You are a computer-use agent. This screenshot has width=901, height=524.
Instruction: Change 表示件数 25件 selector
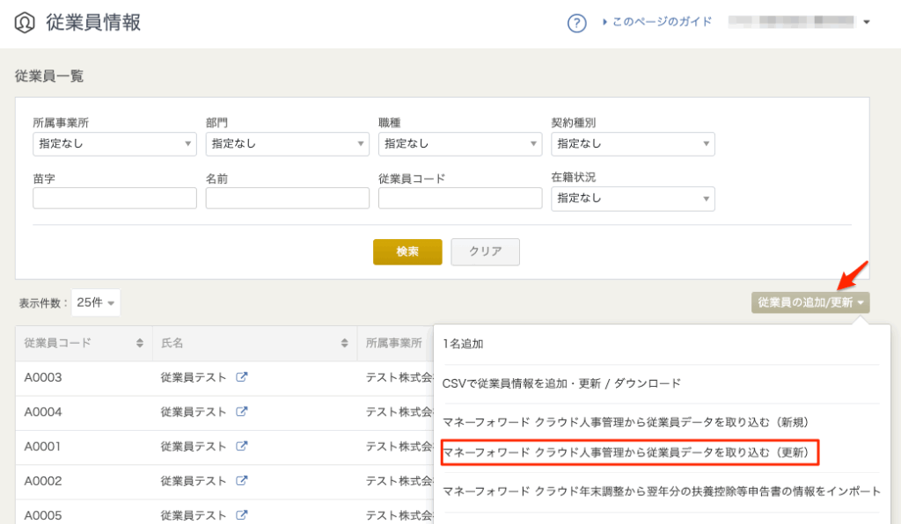click(x=96, y=302)
